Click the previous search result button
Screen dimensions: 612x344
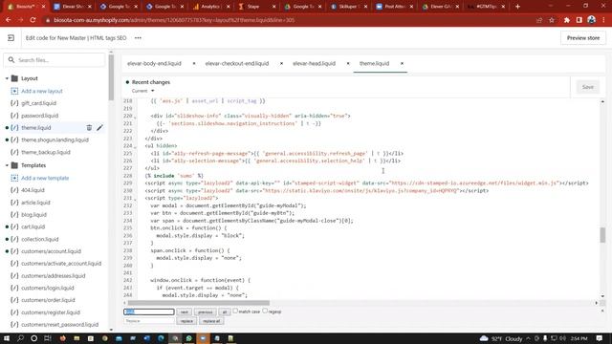coord(205,312)
